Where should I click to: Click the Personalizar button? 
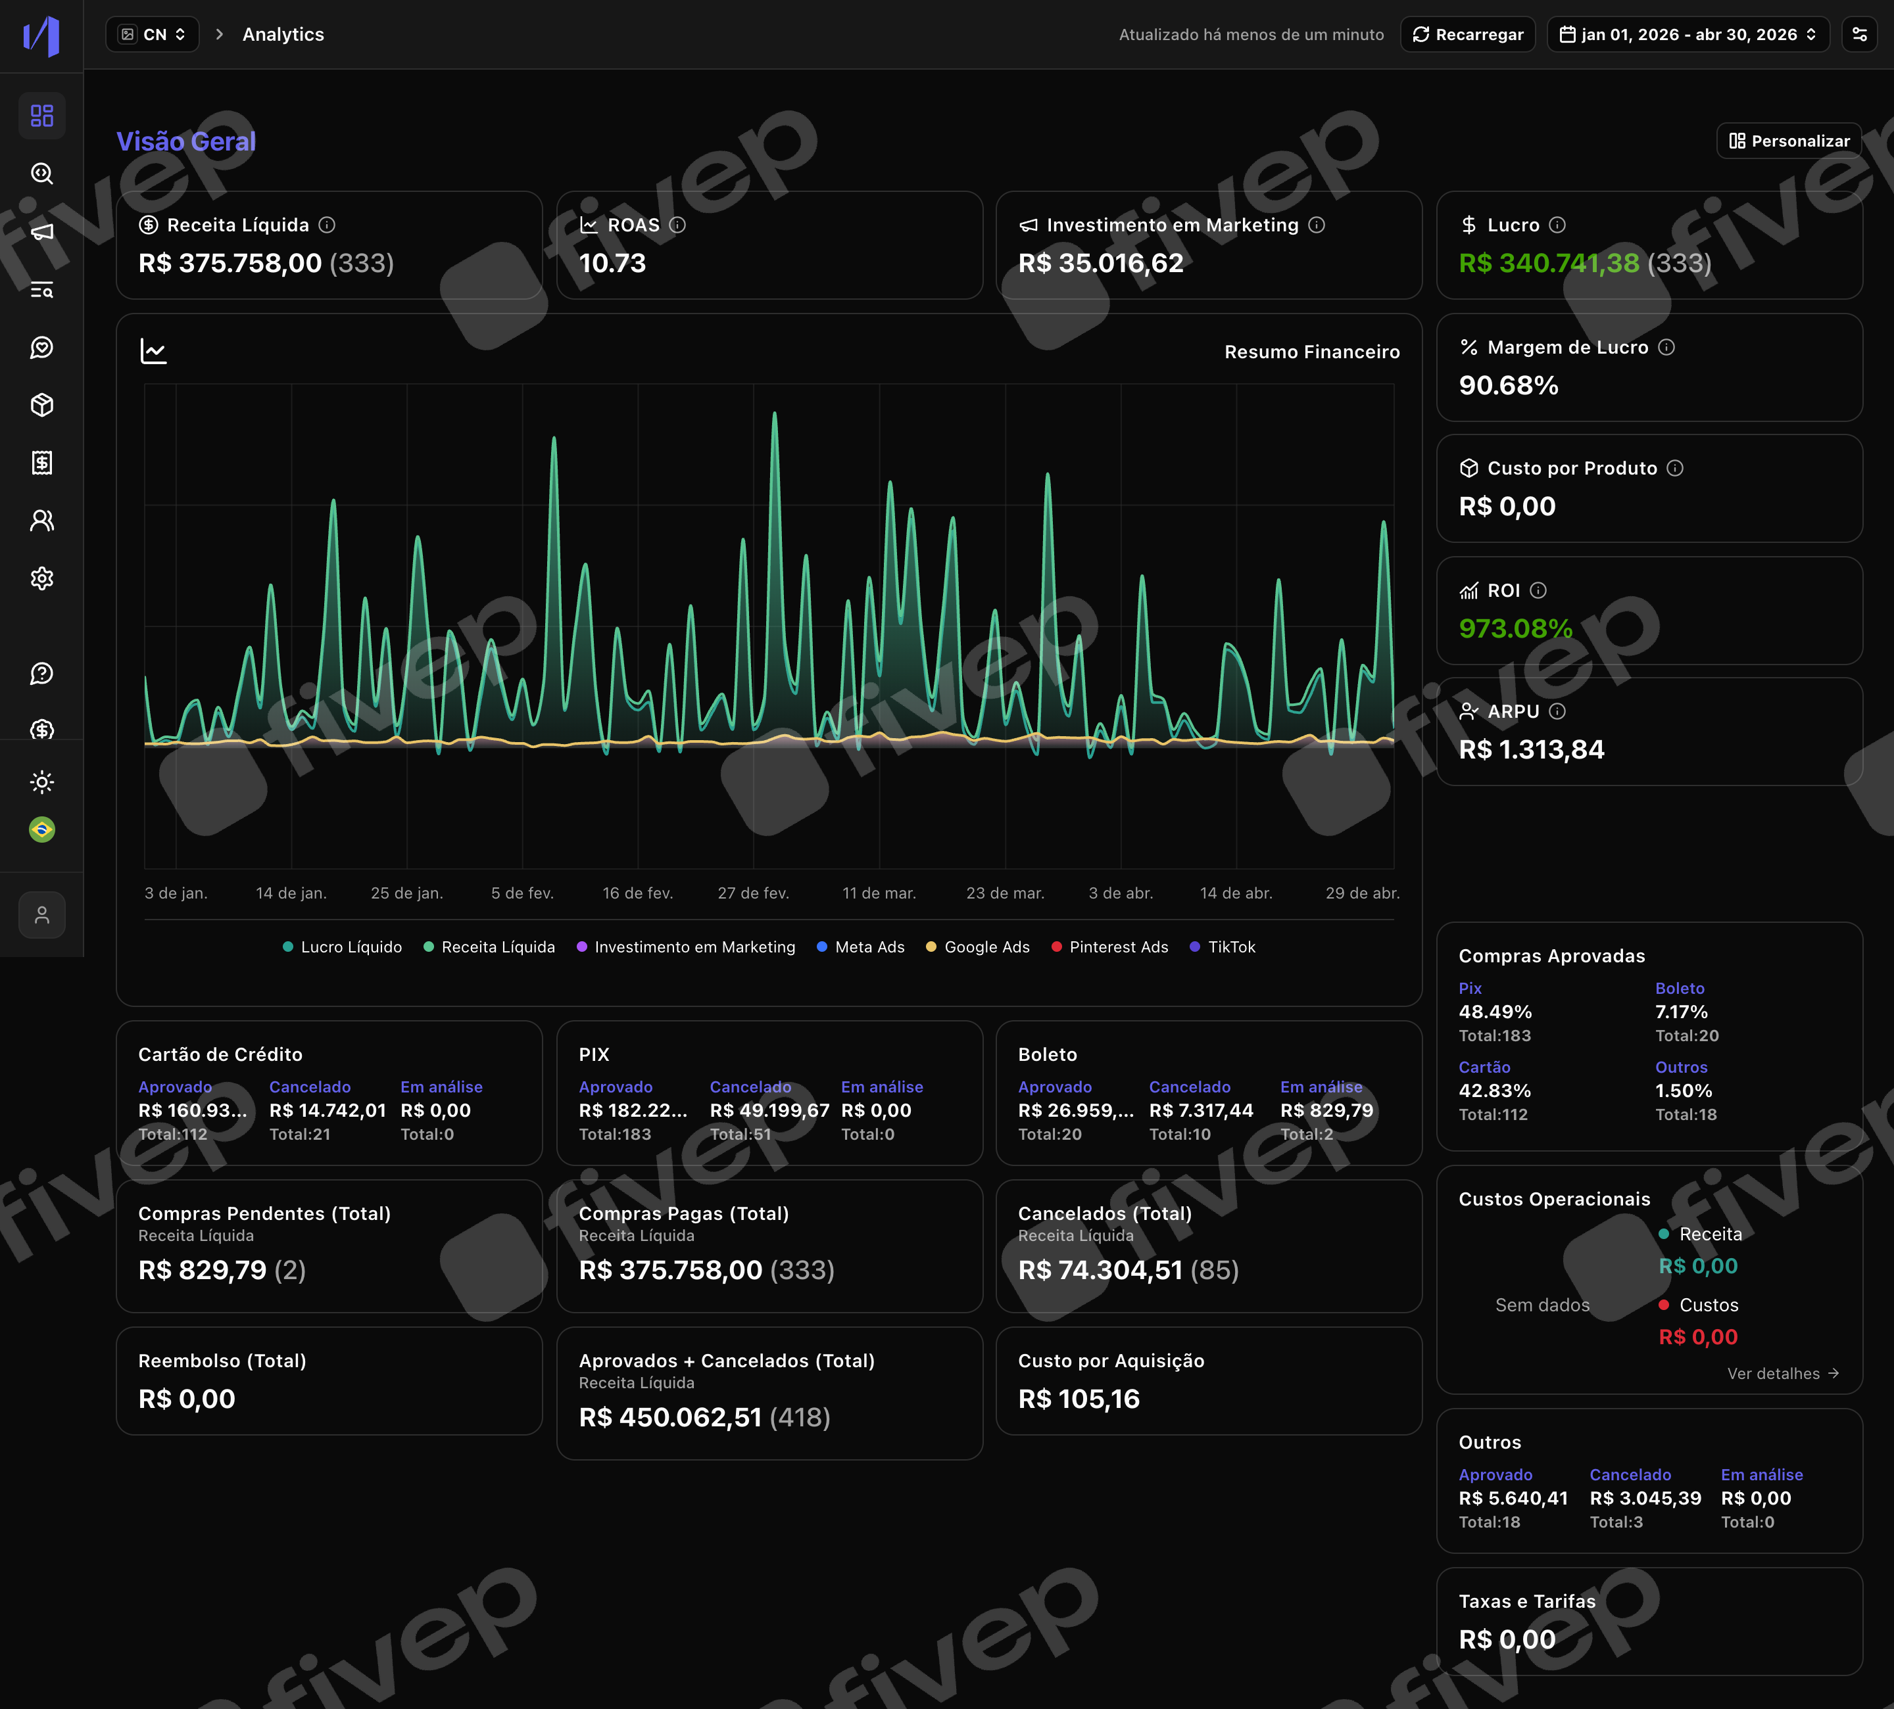[1789, 141]
